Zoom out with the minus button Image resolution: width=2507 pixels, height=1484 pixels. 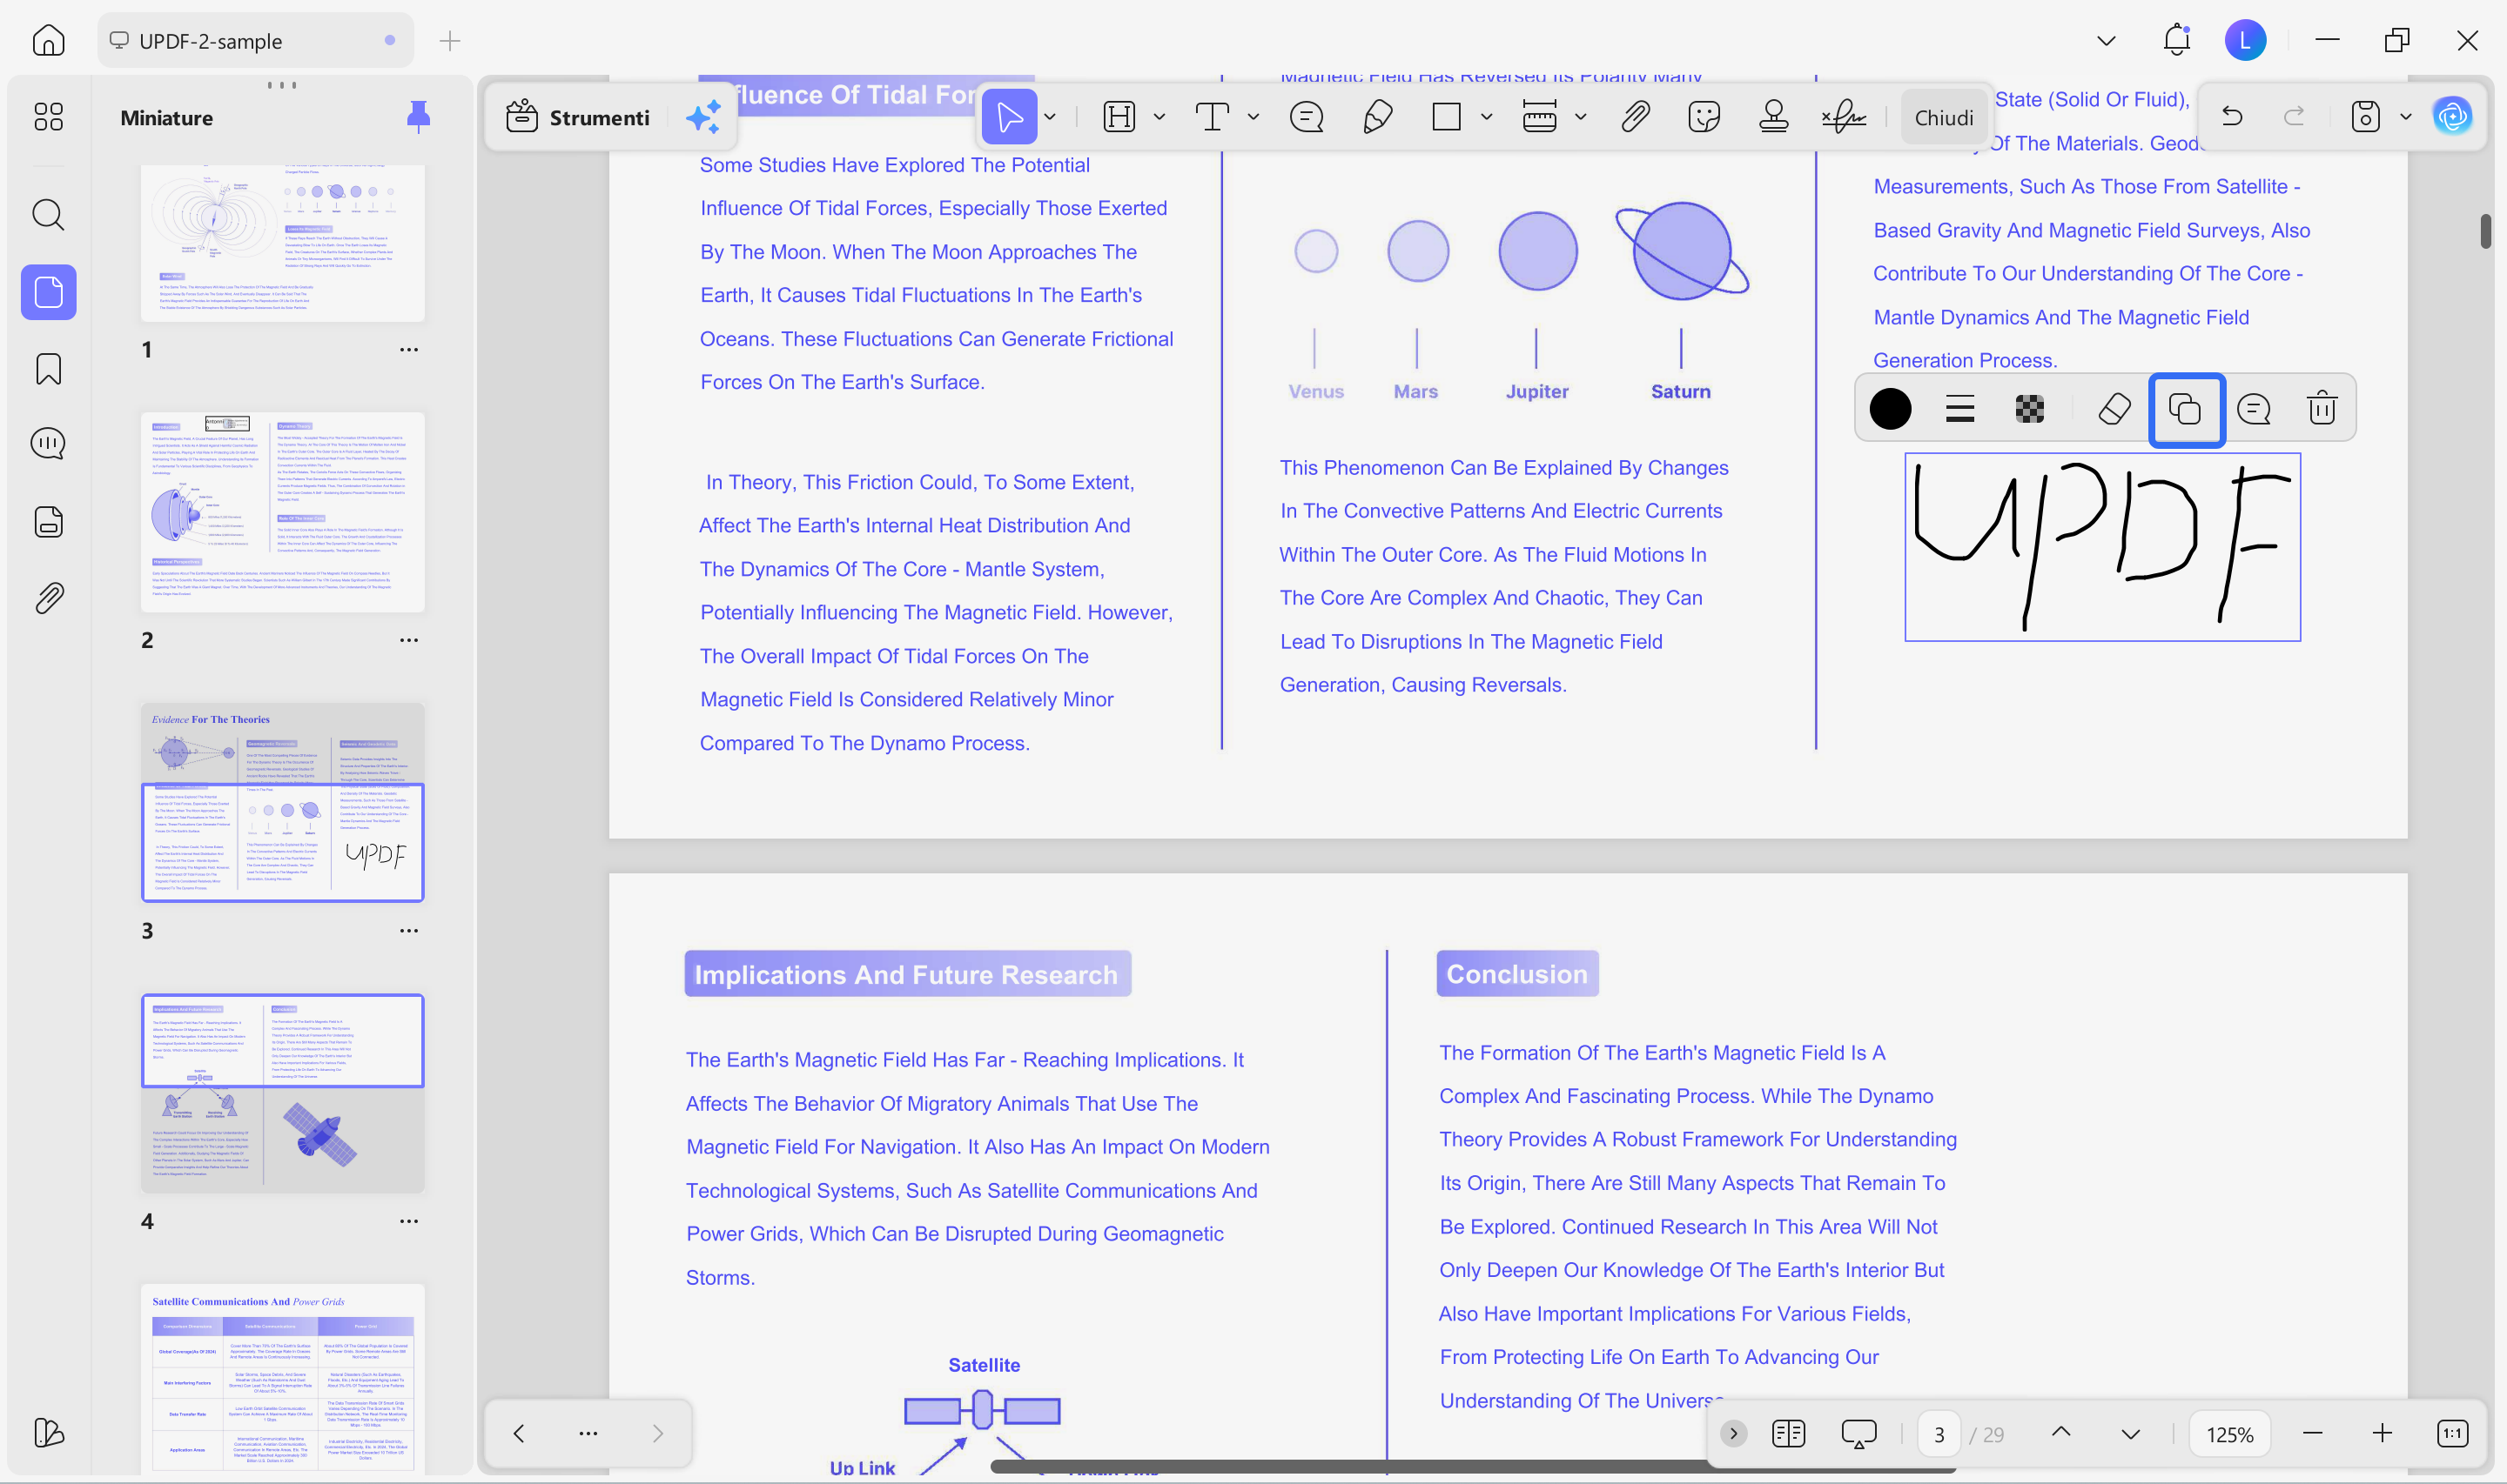pos(2312,1434)
